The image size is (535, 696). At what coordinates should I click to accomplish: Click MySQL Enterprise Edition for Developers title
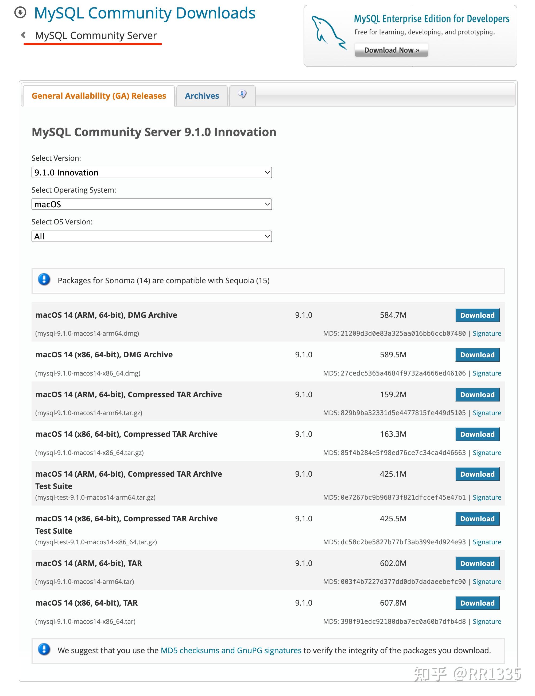coord(431,19)
